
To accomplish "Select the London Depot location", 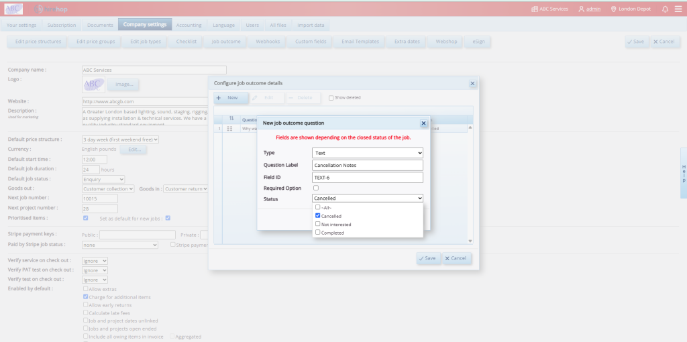I will click(x=631, y=9).
